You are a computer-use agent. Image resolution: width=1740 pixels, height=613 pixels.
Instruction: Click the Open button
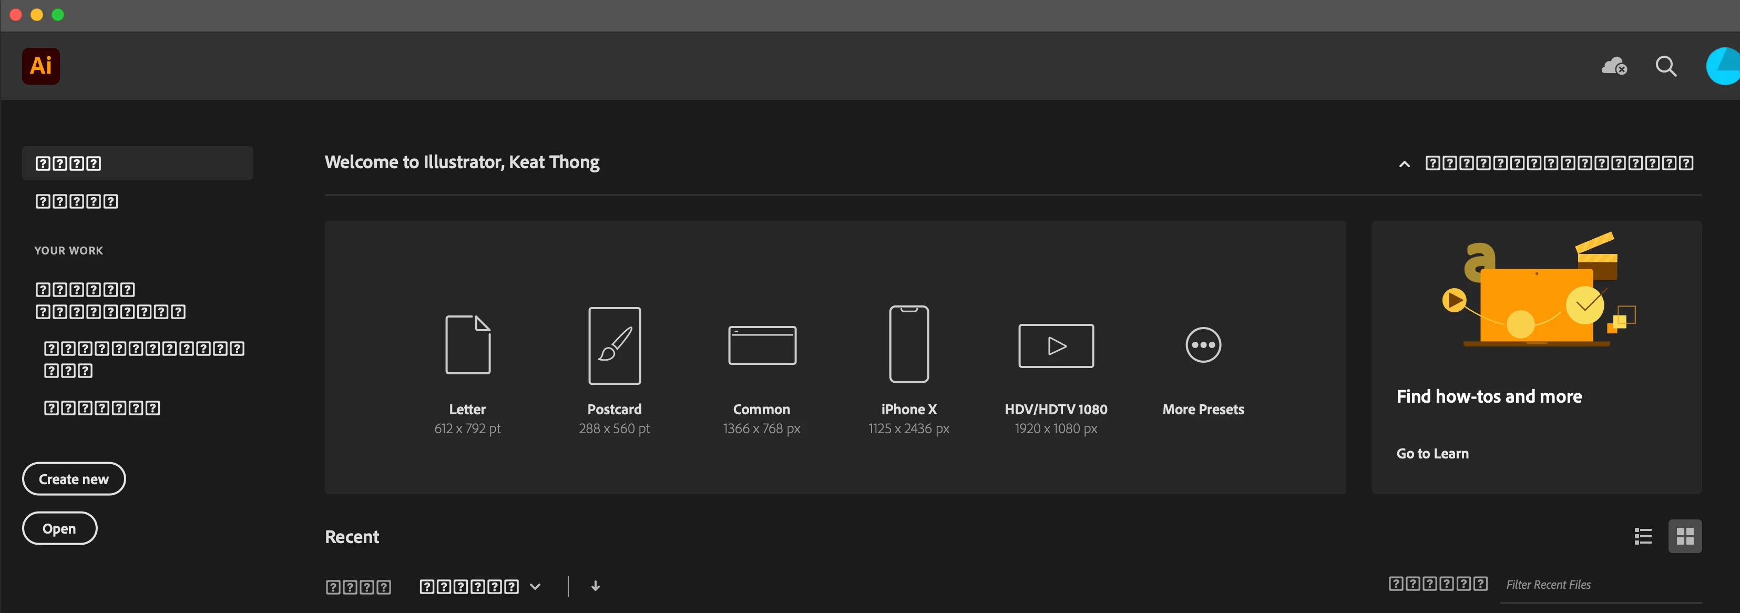coord(59,528)
